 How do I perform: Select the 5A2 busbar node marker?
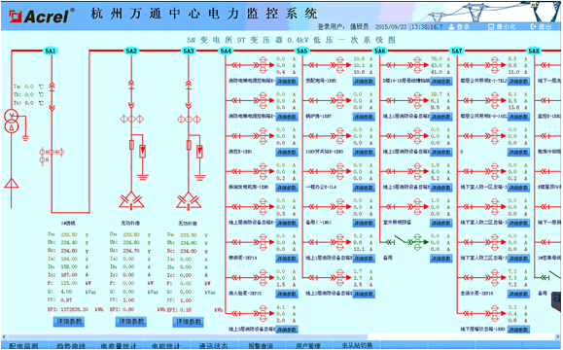coord(131,51)
